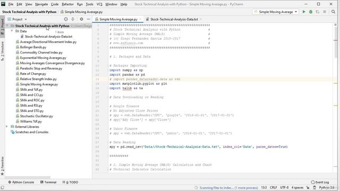Select SMA and %R.py file

click(31, 90)
